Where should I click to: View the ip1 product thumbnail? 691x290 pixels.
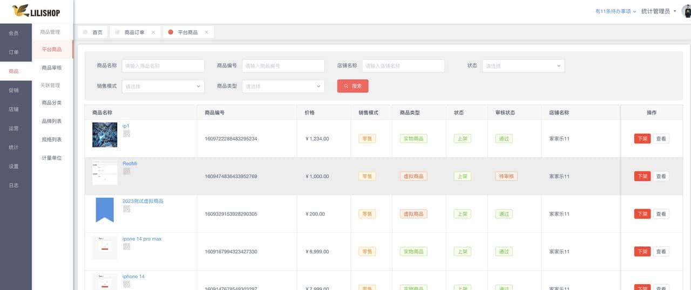(x=105, y=135)
